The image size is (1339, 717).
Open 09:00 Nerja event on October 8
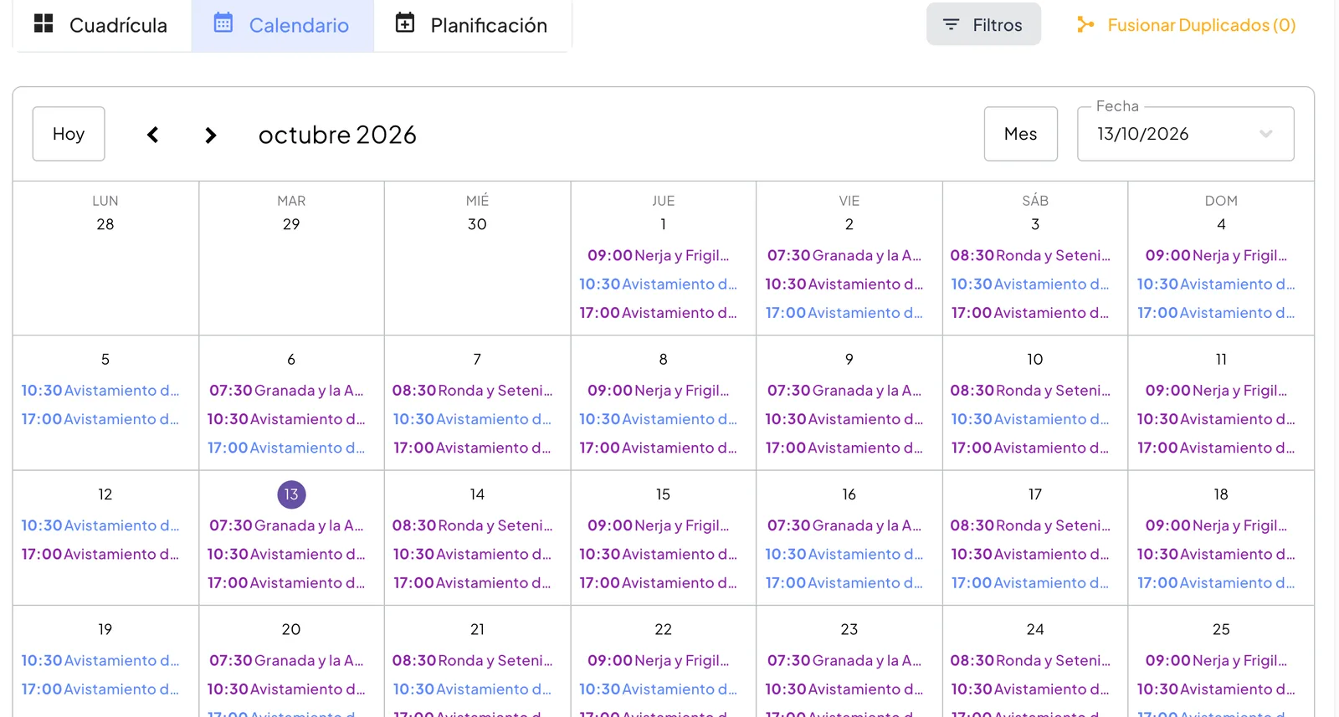pyautogui.click(x=658, y=390)
